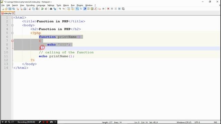Stop macro recording toolbar icon
The width and height of the screenshot is (221, 124).
click(112, 9)
